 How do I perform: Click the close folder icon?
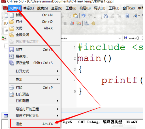click(x=12, y=28)
